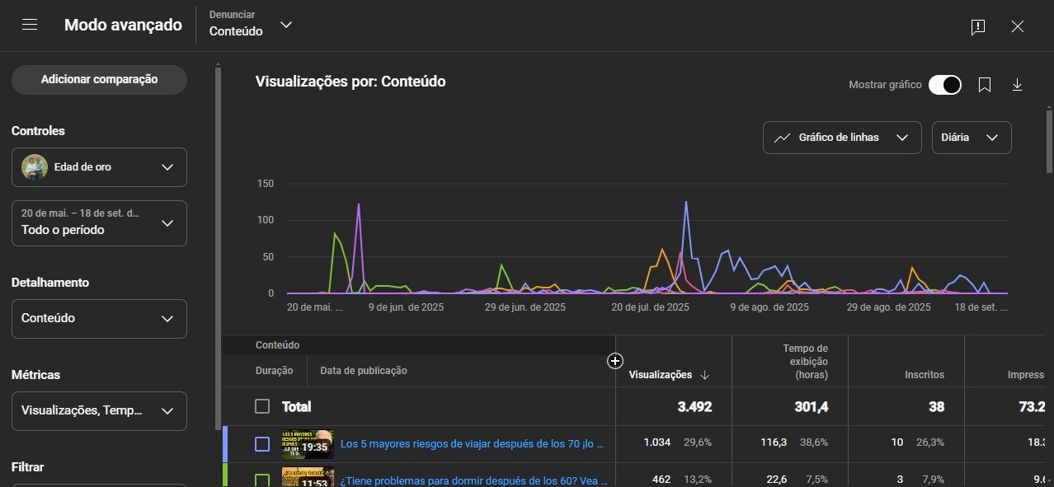Click the Visualizações column header
The image size is (1054, 487).
click(661, 375)
